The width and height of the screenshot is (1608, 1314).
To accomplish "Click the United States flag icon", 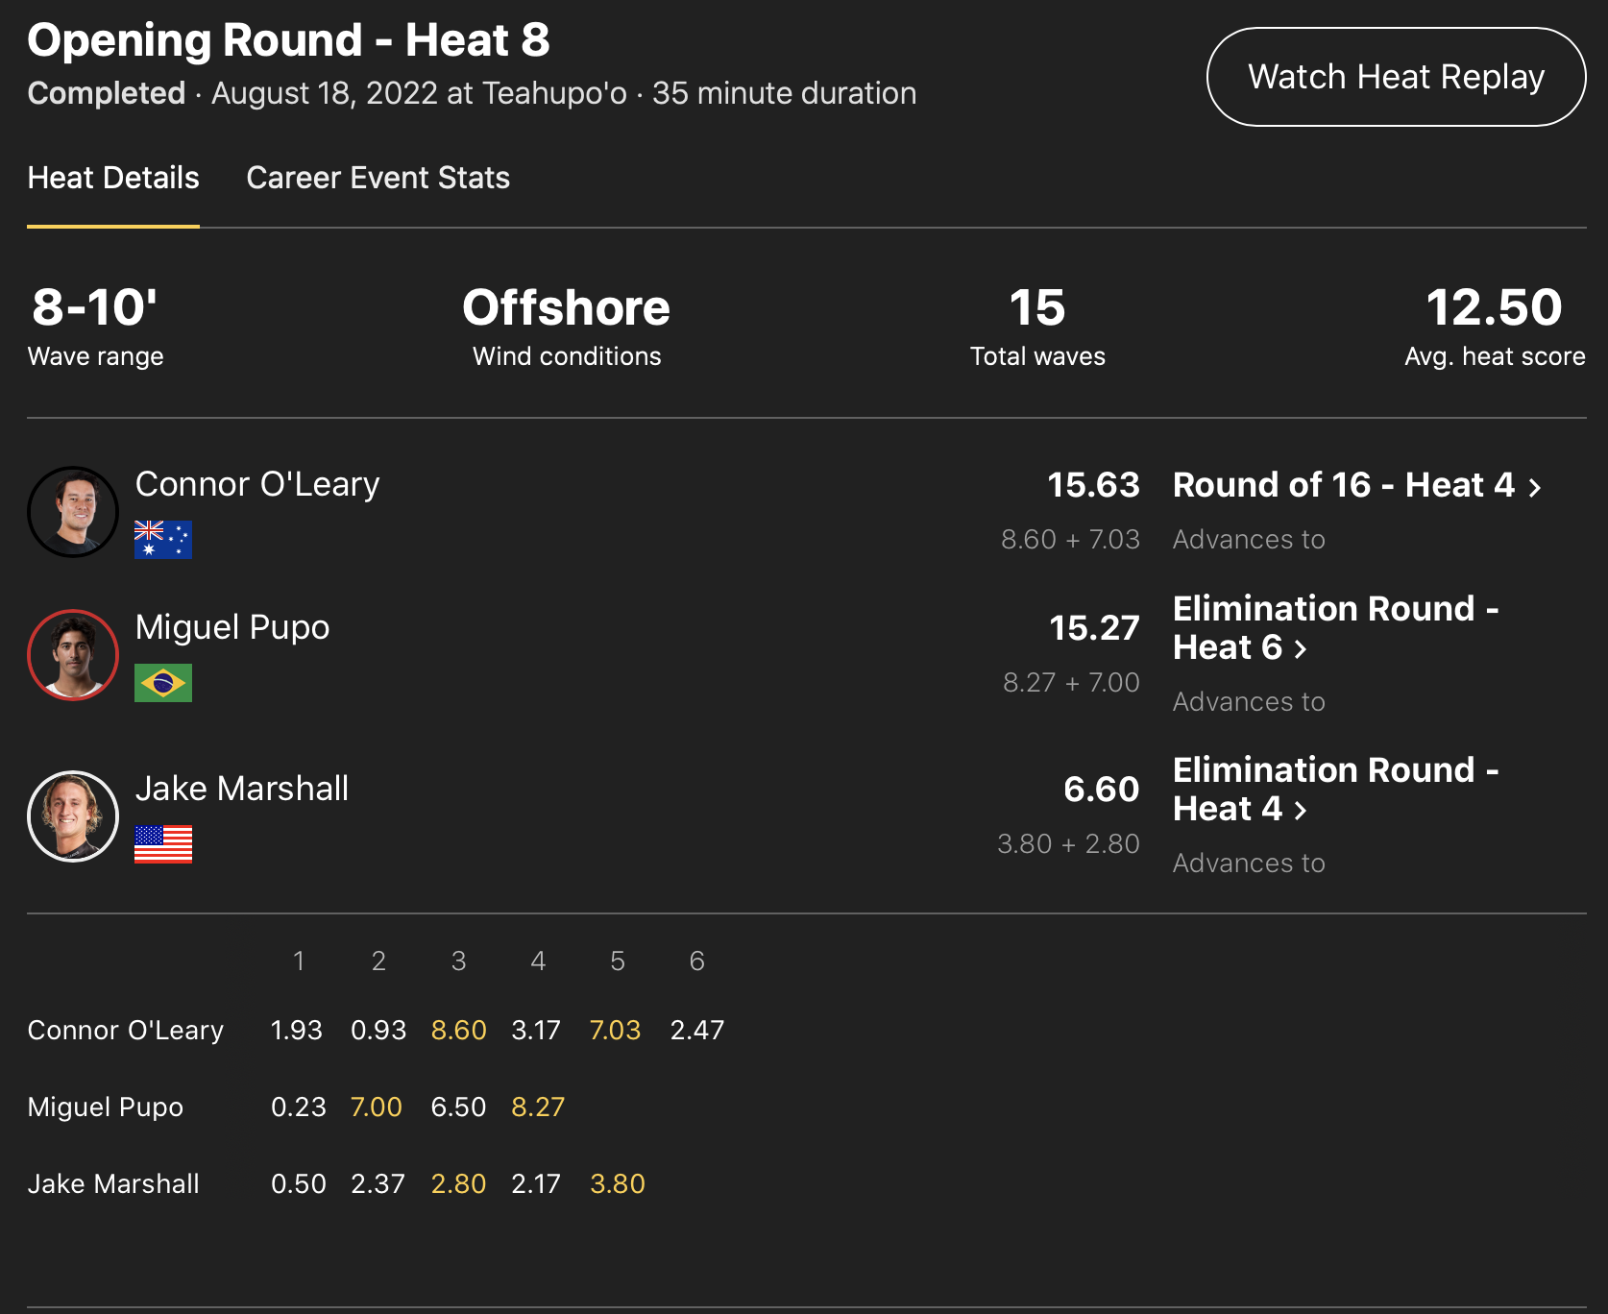I will (163, 844).
